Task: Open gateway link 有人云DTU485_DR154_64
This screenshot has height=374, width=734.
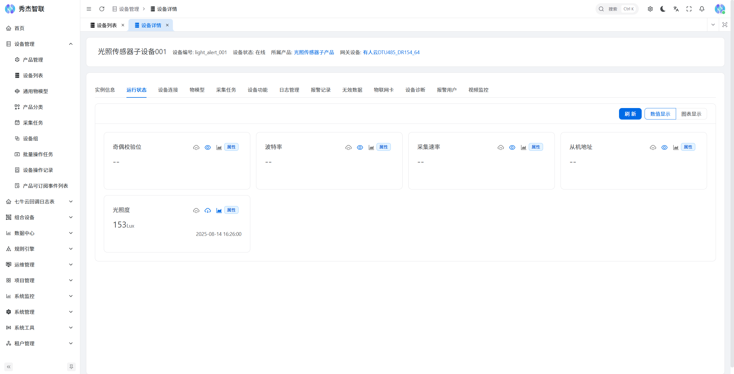Action: tap(391, 52)
